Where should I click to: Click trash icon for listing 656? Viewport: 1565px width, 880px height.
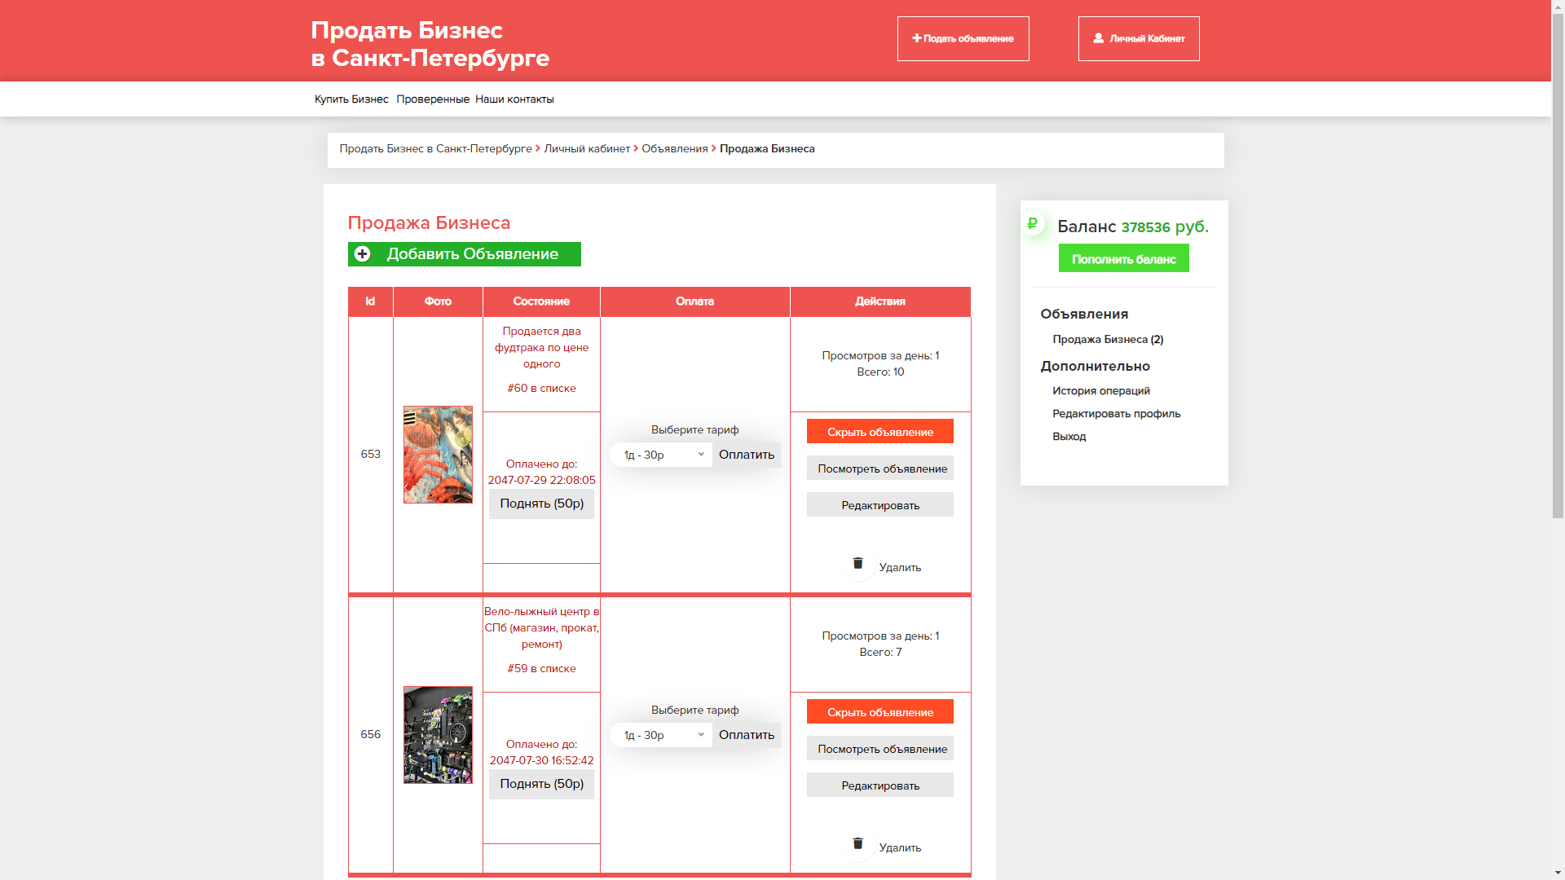[x=857, y=844]
